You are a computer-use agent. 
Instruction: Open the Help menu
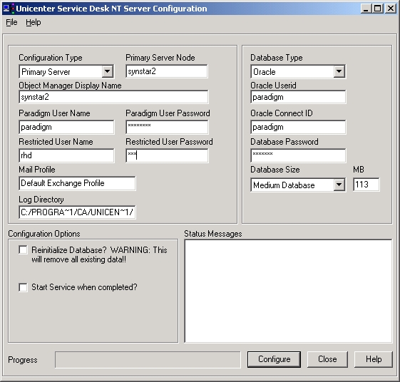(34, 22)
